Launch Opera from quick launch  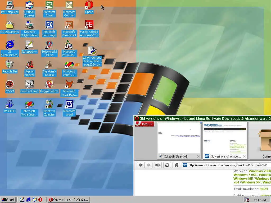pos(40,200)
